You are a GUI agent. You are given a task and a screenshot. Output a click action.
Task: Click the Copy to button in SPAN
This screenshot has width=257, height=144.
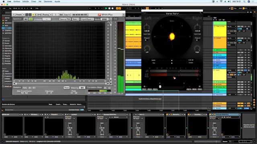coord(67,15)
